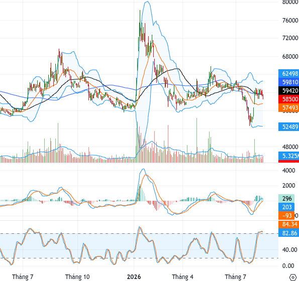This screenshot has width=299, height=281.
Task: Select the blue 59810 price label
Action: (289, 82)
